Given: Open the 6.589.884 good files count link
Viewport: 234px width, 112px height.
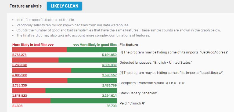Looking at the screenshot, I should coord(109,65).
